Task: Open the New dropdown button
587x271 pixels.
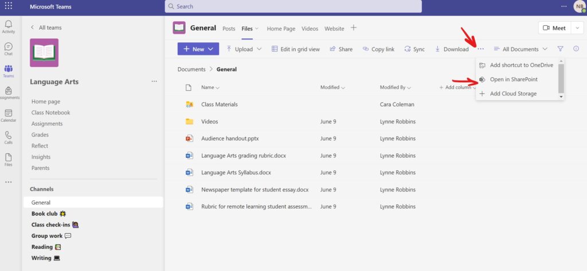Action: click(x=198, y=49)
